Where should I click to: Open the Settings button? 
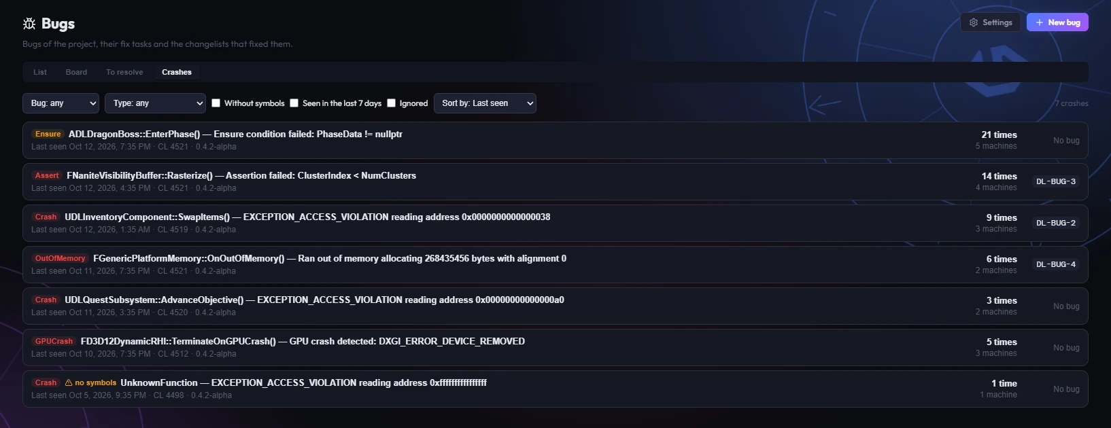pyautogui.click(x=991, y=22)
